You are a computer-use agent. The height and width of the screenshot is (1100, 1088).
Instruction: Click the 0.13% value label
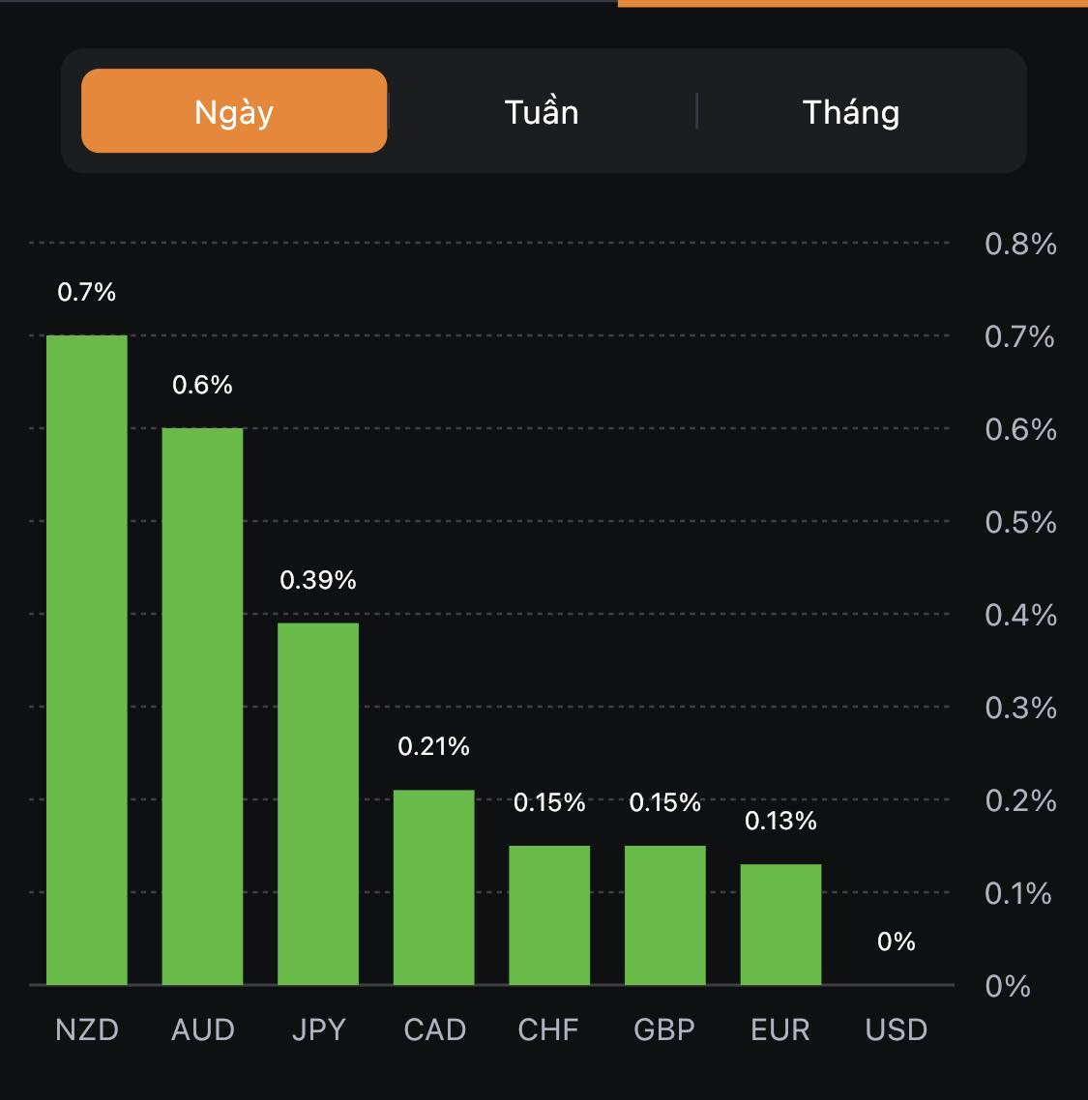click(x=780, y=821)
